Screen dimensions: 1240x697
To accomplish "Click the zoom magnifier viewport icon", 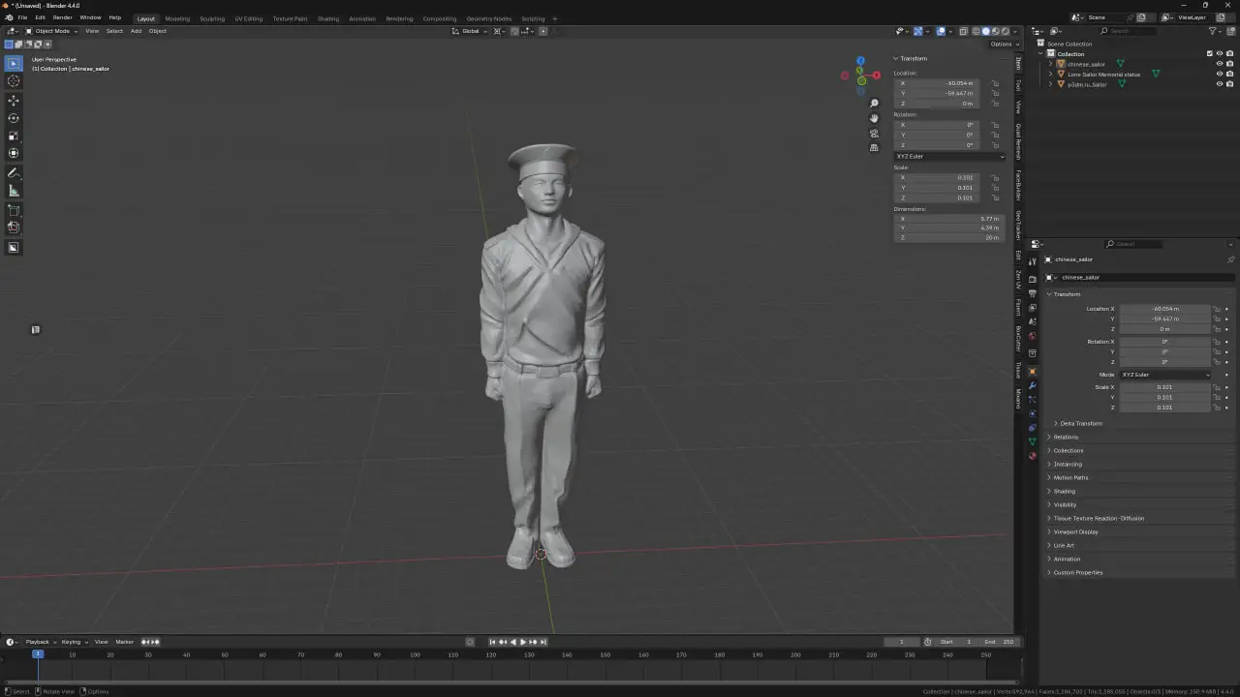I will point(874,104).
